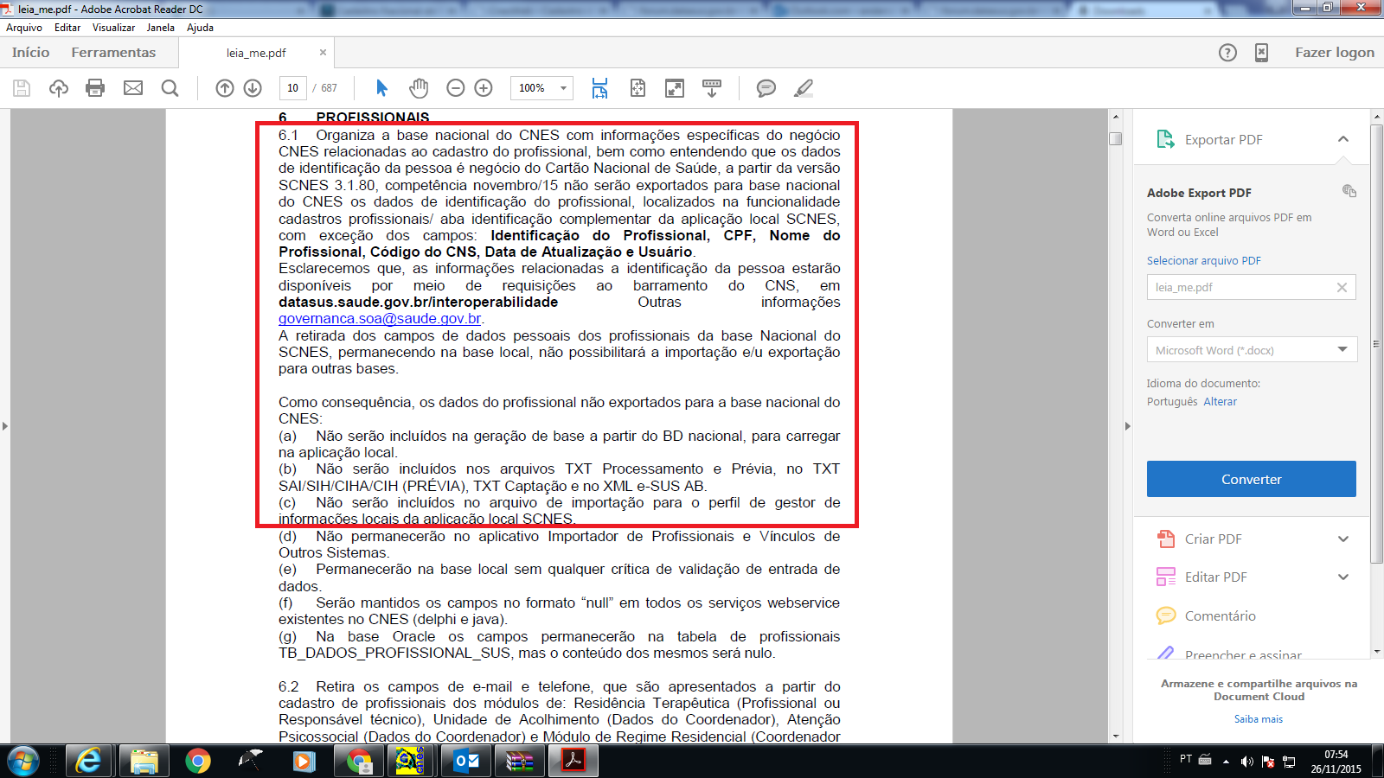Switch to the Ferramentas tab

pyautogui.click(x=113, y=52)
